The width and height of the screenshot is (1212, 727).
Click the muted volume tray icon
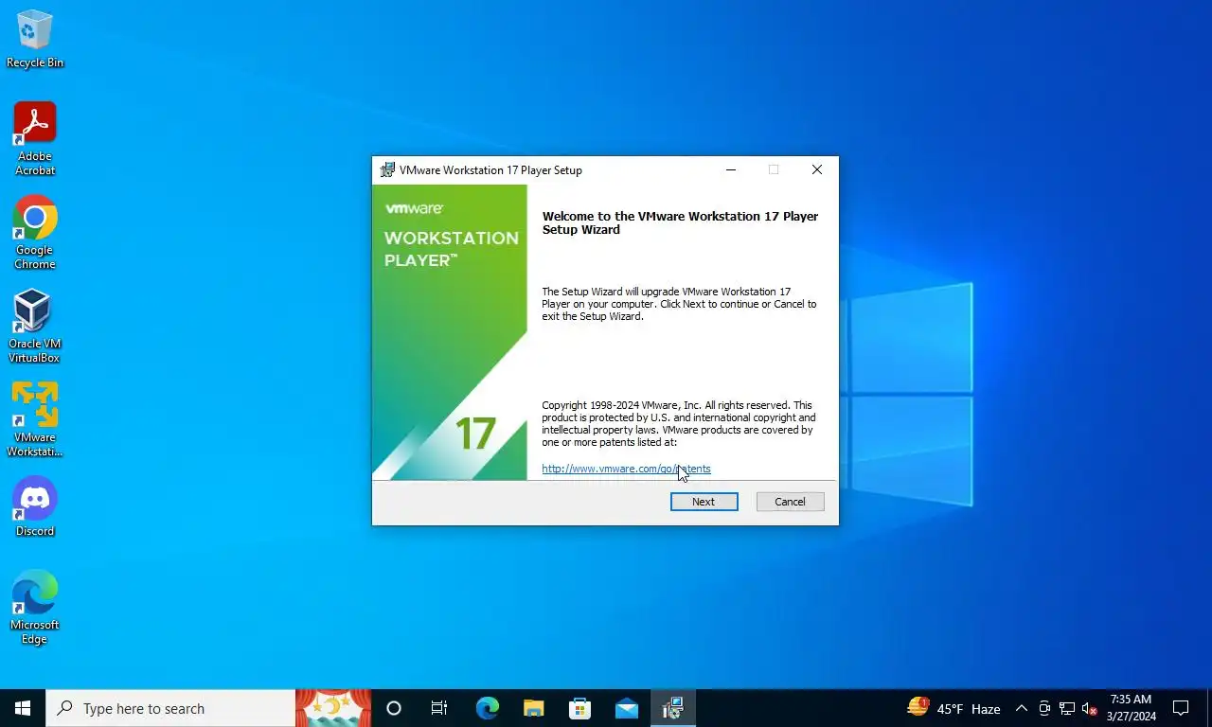[1089, 708]
